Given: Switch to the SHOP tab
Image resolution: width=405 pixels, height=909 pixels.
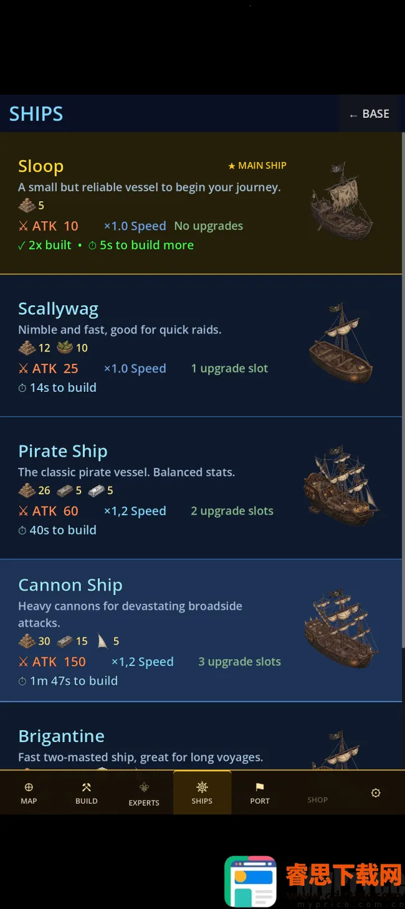Looking at the screenshot, I should 317,799.
